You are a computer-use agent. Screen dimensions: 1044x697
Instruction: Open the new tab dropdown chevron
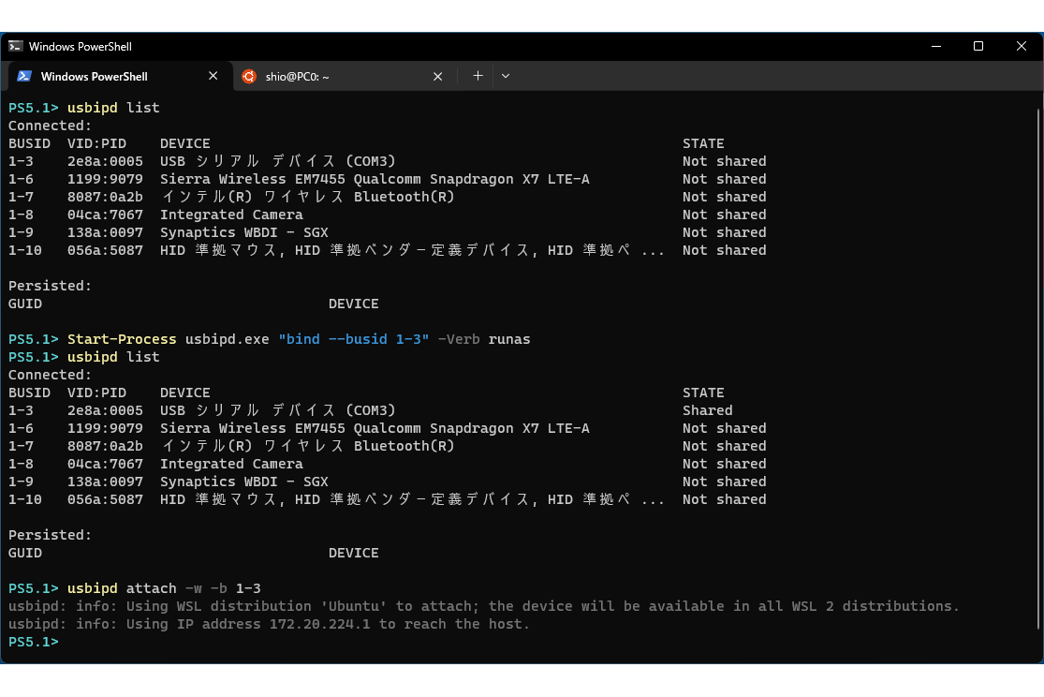pos(506,76)
